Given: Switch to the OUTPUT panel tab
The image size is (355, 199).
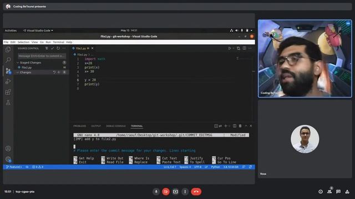Looking at the screenshot, I should (x=96, y=126).
